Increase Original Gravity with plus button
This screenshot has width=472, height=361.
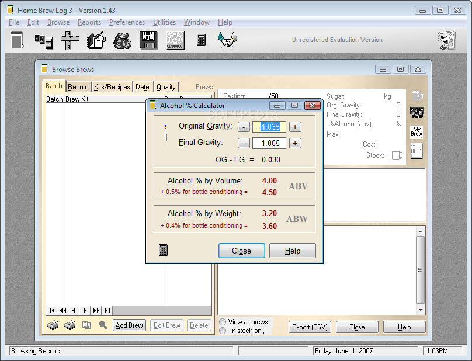pos(295,127)
